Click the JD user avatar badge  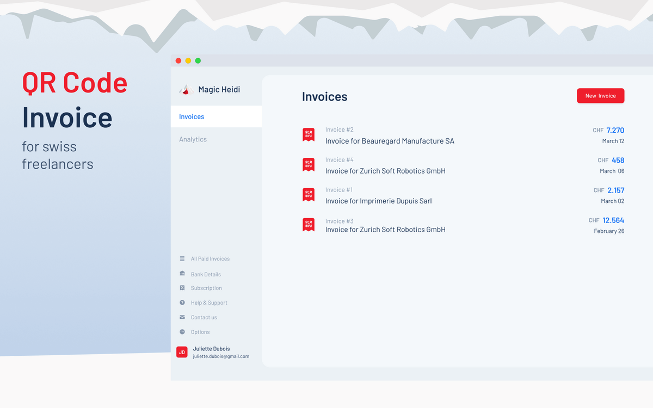182,352
